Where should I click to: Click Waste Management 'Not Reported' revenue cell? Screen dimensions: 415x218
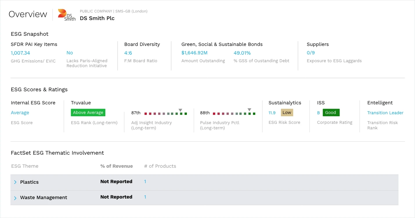116,197
